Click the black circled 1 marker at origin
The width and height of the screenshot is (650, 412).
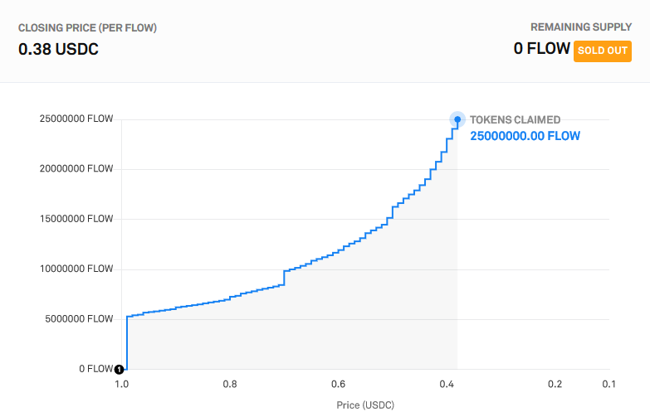(x=120, y=369)
